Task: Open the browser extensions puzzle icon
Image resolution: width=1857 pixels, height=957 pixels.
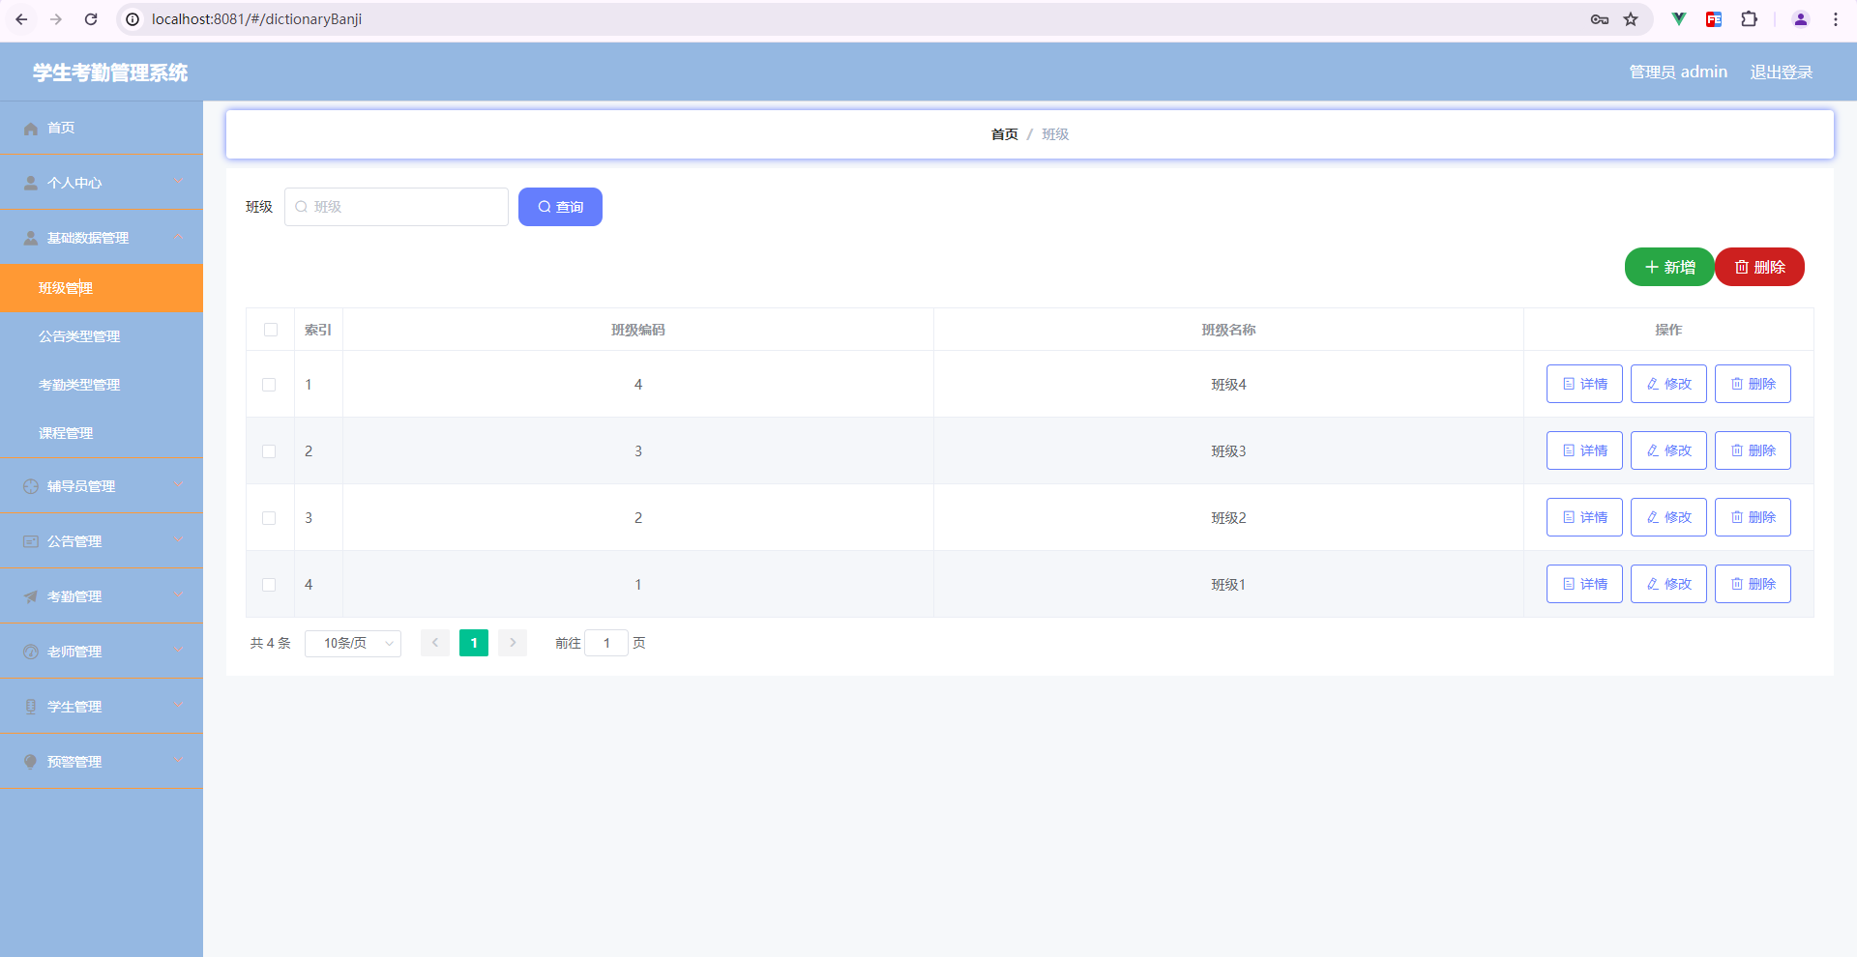Action: (1749, 19)
